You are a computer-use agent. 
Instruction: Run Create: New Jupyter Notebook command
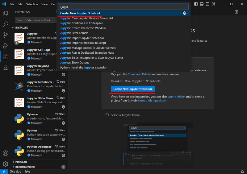point(124,13)
